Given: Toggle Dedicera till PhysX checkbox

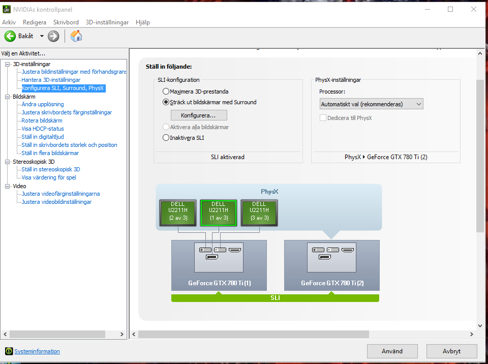Looking at the screenshot, I should coord(323,118).
